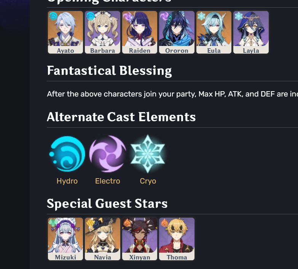Image resolution: width=298 pixels, height=269 pixels.
Task: Click the Anemo icon on Mizuki's card
Action: click(x=53, y=222)
